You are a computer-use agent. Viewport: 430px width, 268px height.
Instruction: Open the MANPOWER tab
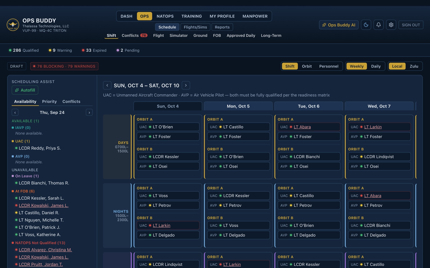point(255,16)
